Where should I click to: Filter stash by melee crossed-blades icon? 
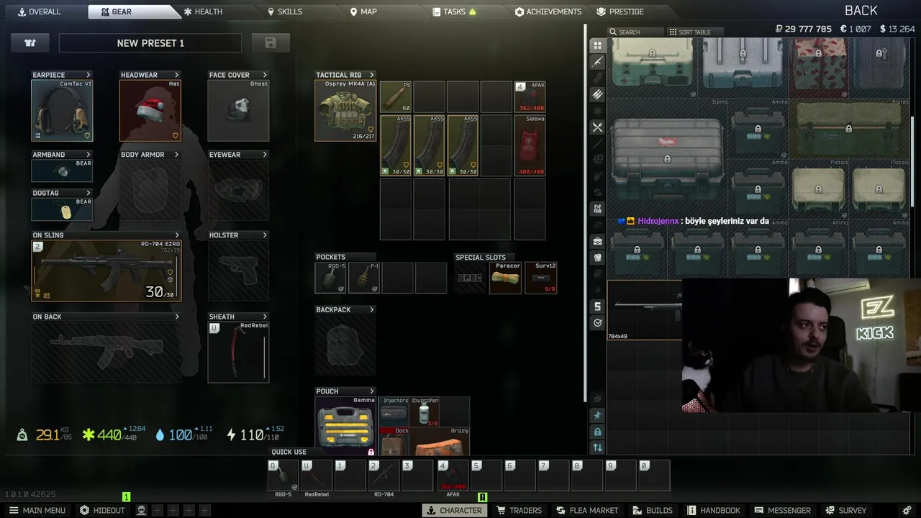pyautogui.click(x=597, y=127)
